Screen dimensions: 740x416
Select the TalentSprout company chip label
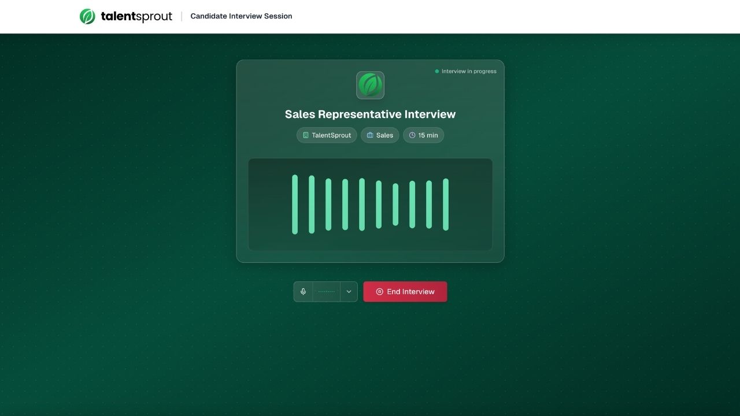(331, 135)
